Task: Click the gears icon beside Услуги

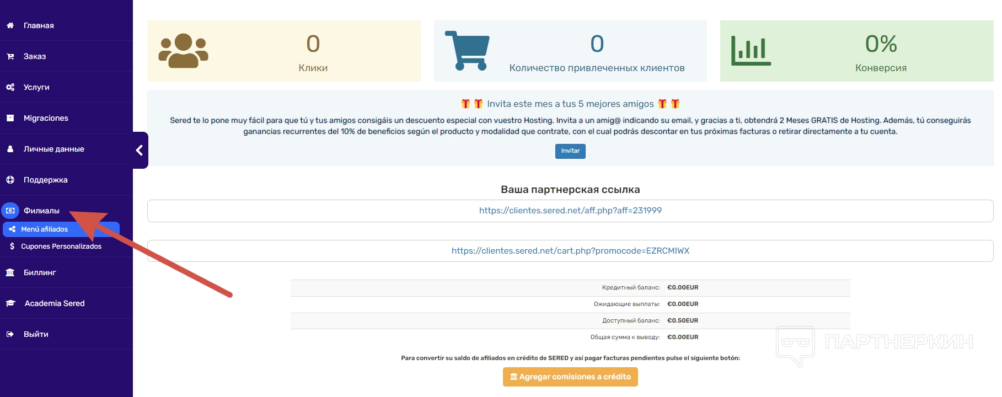Action: 10,87
